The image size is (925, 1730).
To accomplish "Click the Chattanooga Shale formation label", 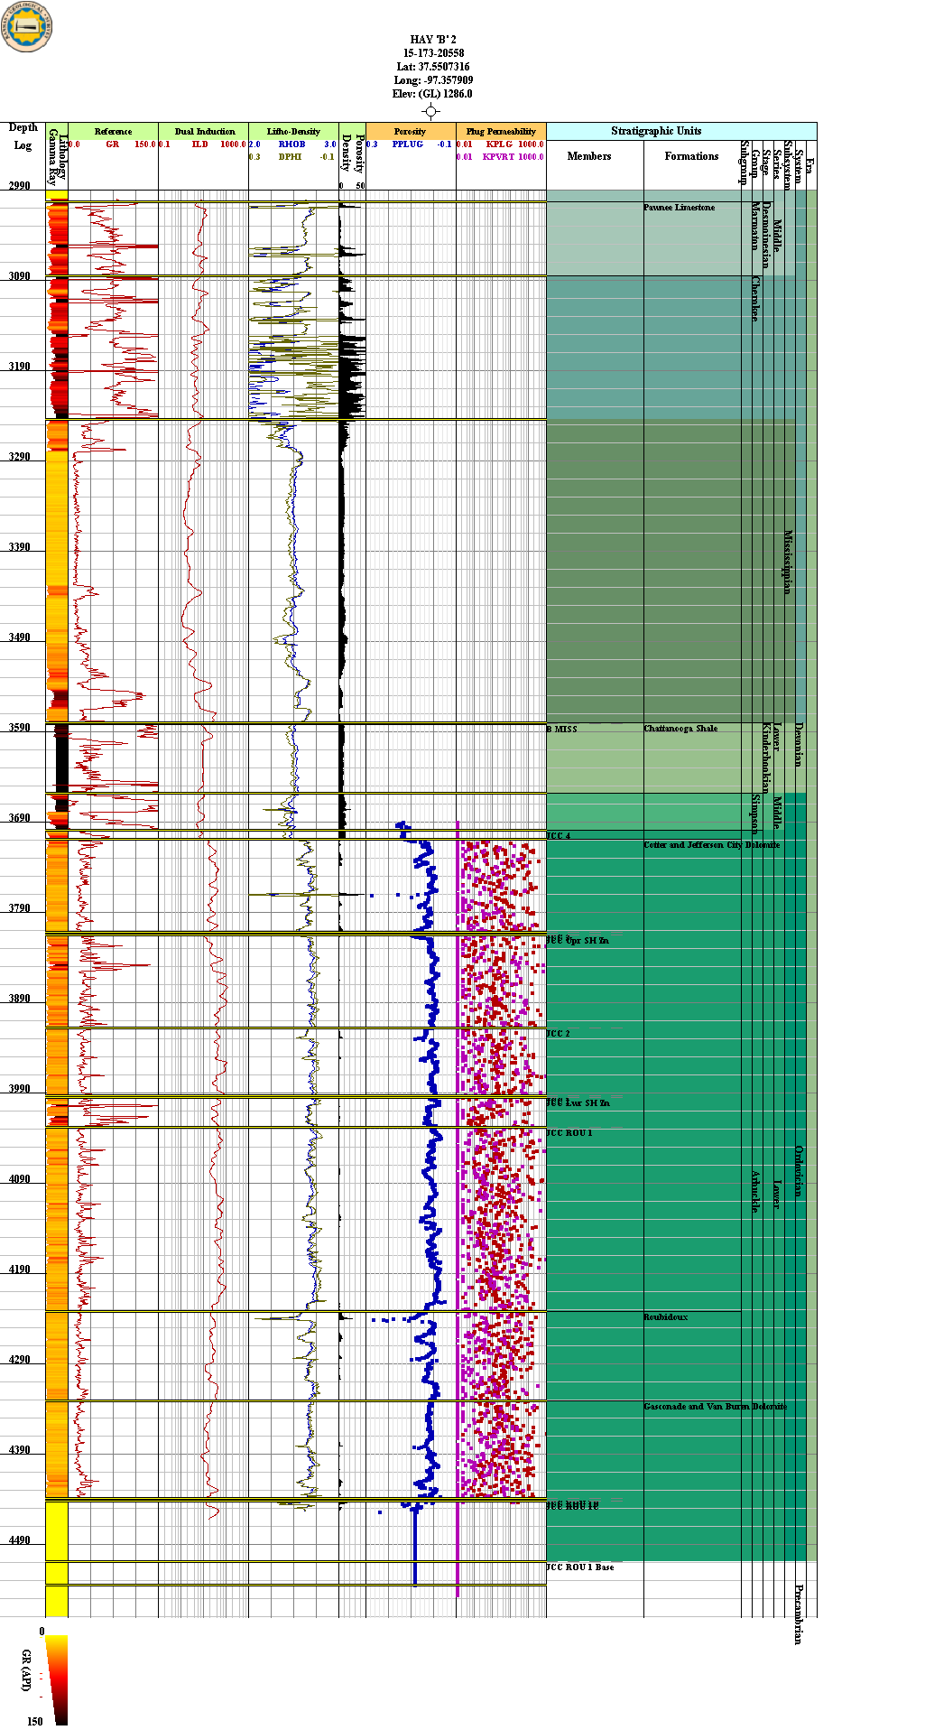I will point(680,729).
